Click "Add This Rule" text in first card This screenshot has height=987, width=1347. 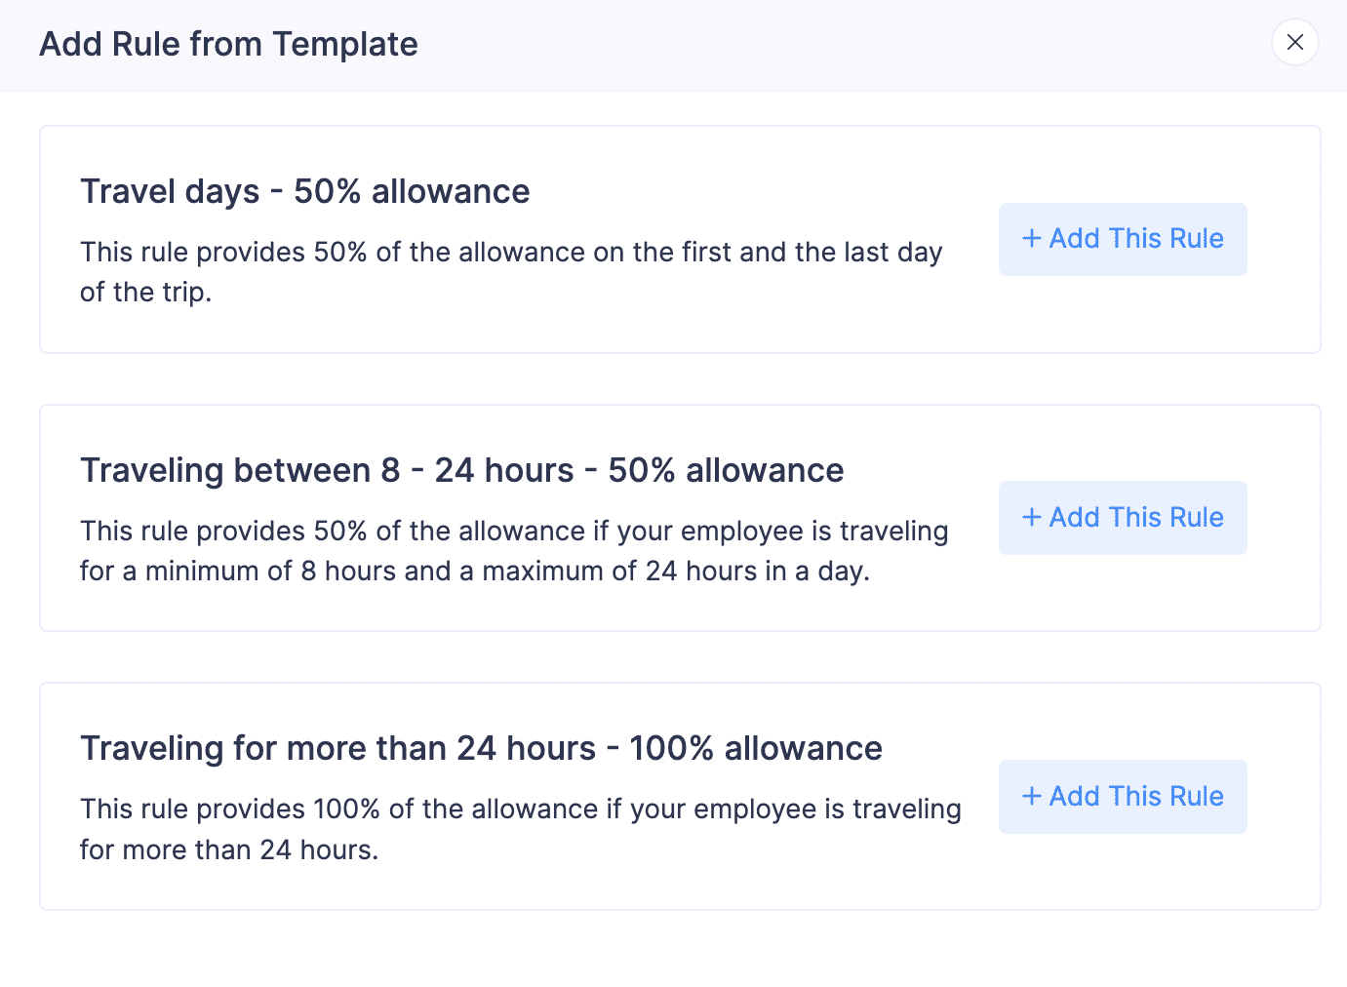point(1136,239)
